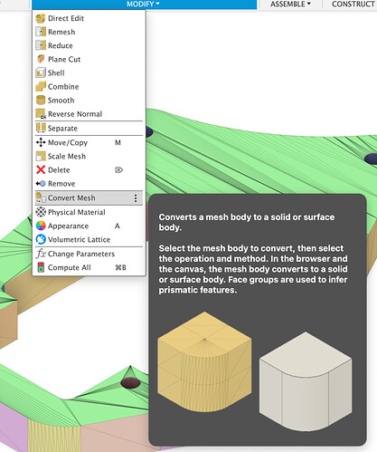Image resolution: width=377 pixels, height=452 pixels.
Task: Click the Volumetric Lattice icon
Action: [x=41, y=239]
